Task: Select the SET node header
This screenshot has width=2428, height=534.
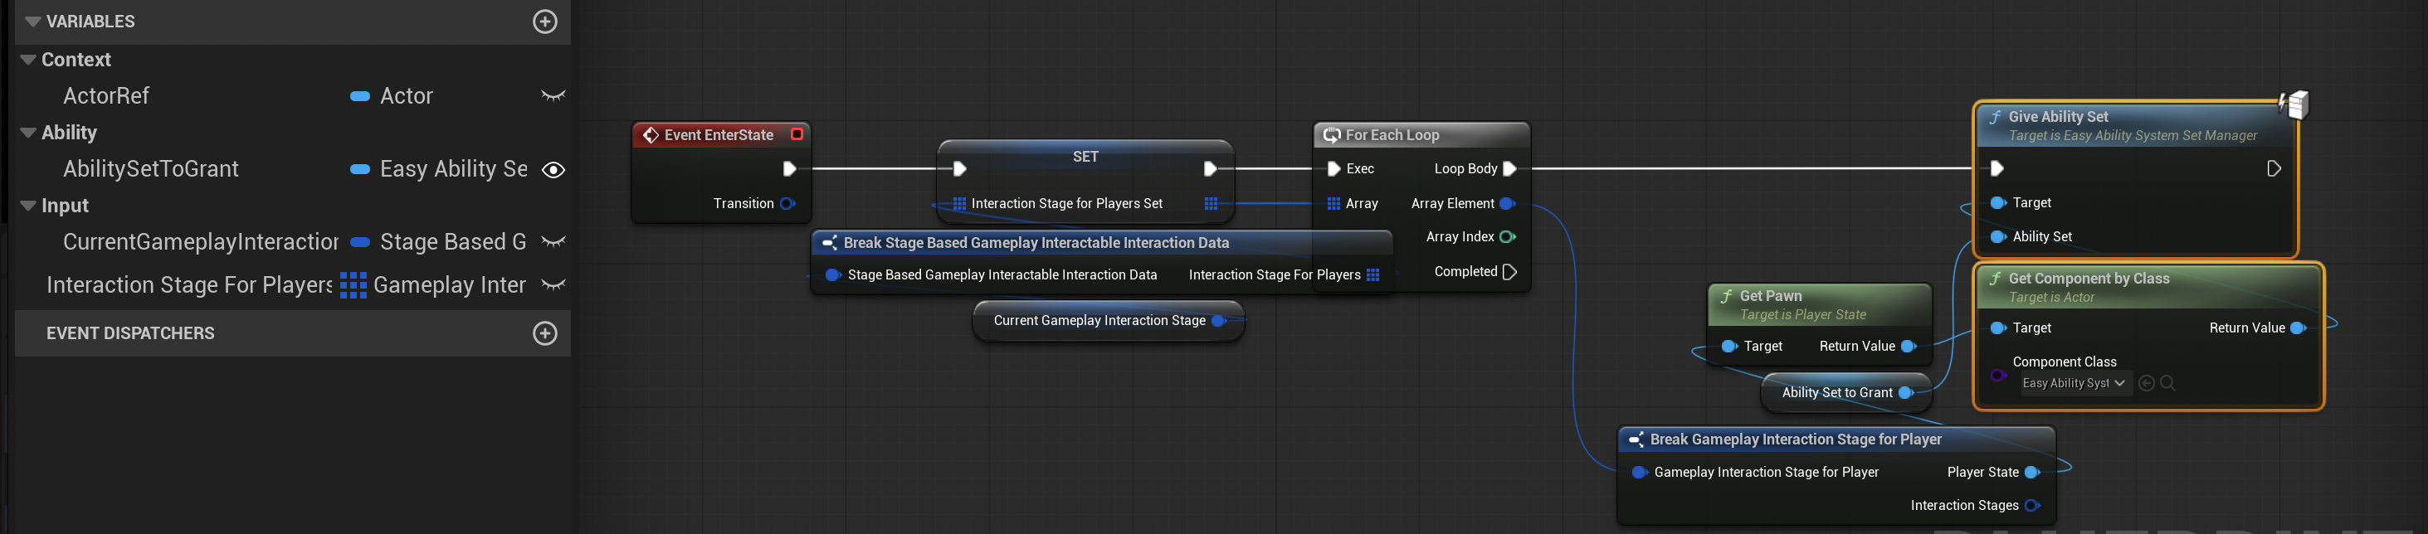Action: pyautogui.click(x=1085, y=158)
